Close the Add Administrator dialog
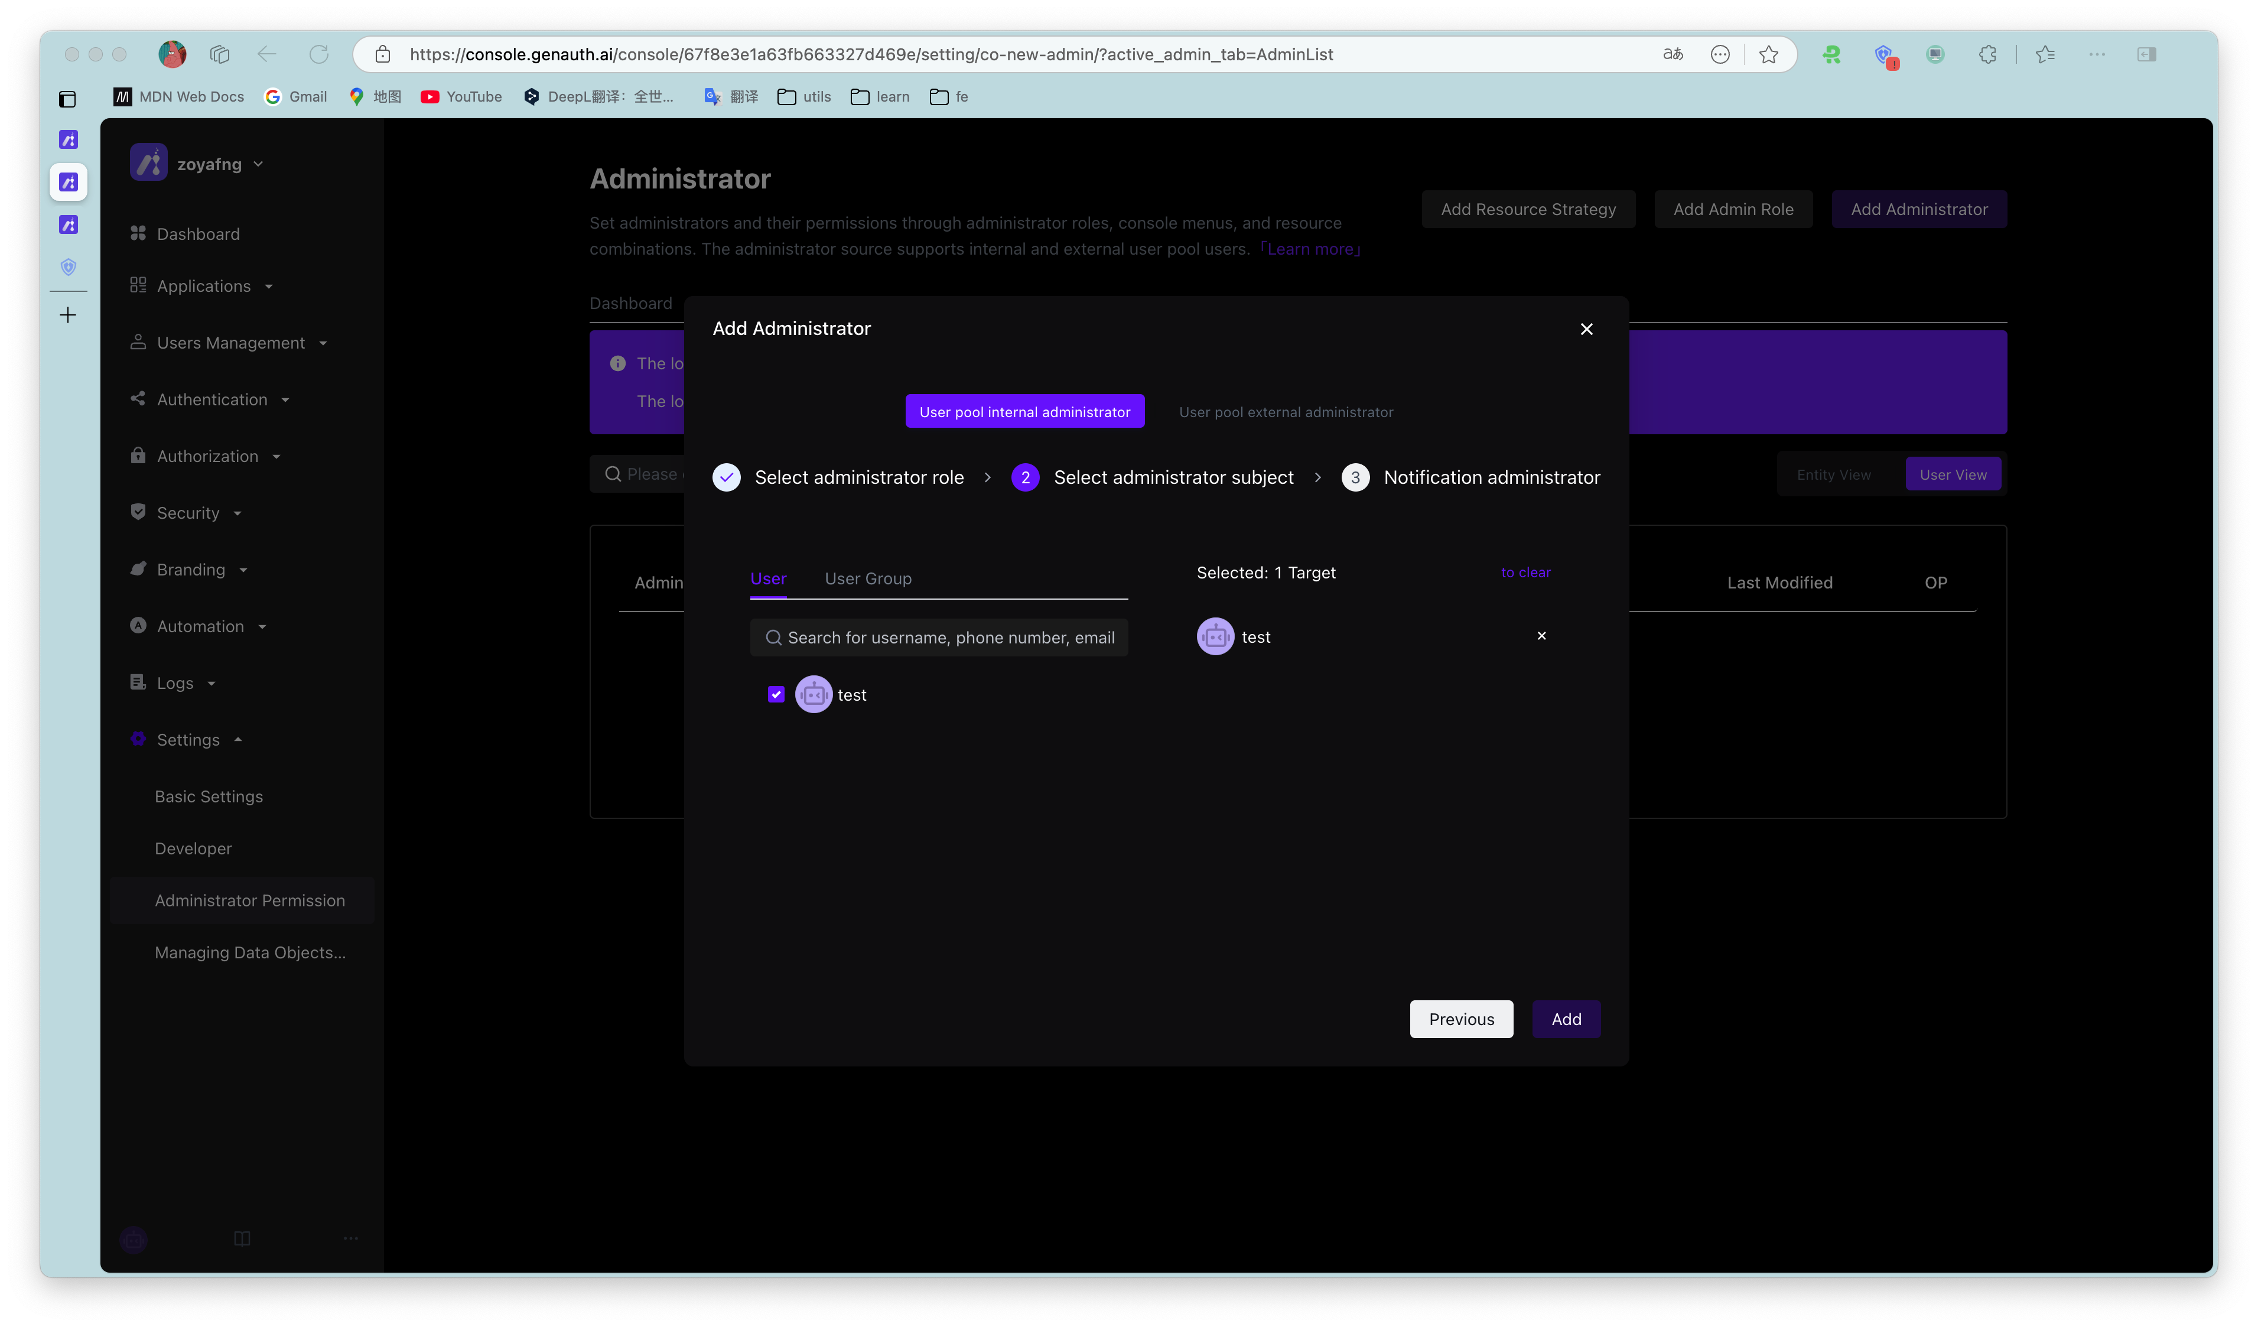Image resolution: width=2258 pixels, height=1327 pixels. [x=1586, y=329]
